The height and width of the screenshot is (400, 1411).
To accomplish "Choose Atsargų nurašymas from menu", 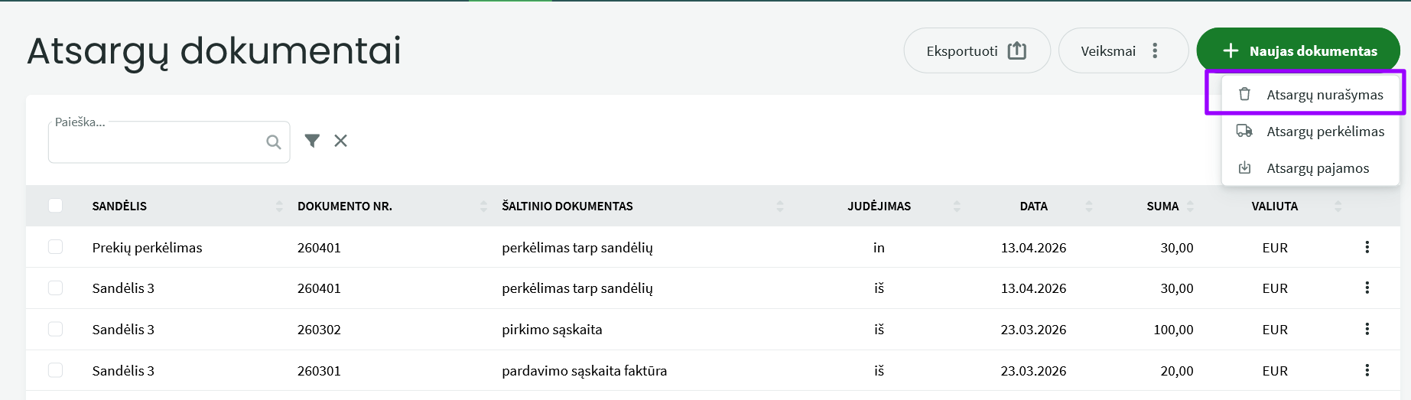I will click(1324, 95).
